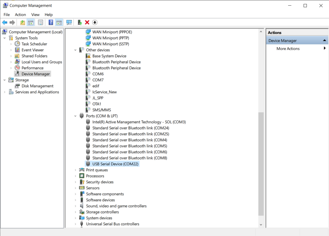This screenshot has height=236, width=329.
Task: Collapse the System Tools node
Action: pos(5,38)
